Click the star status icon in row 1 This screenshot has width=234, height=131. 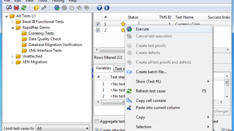(123, 24)
